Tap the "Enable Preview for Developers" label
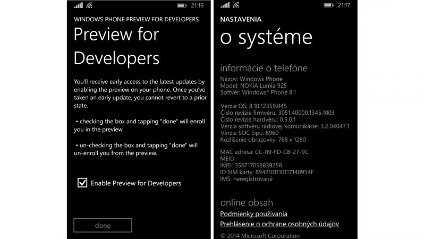425x239 pixels. click(136, 183)
